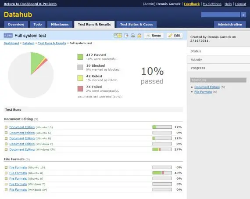Open Document Editing (Ubuntu 10) run
This screenshot has height=199, width=250.
point(22,127)
